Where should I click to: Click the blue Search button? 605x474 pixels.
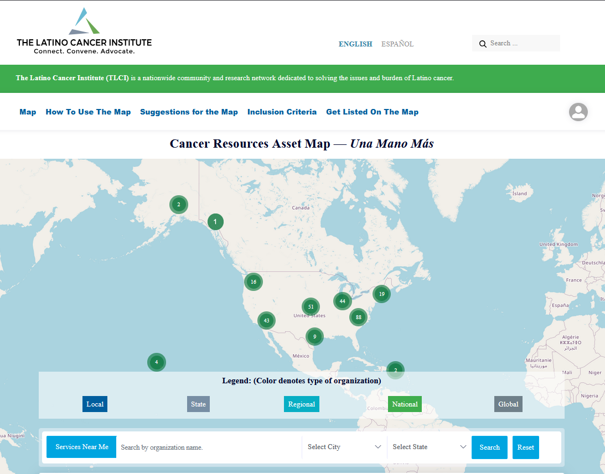[x=489, y=447]
